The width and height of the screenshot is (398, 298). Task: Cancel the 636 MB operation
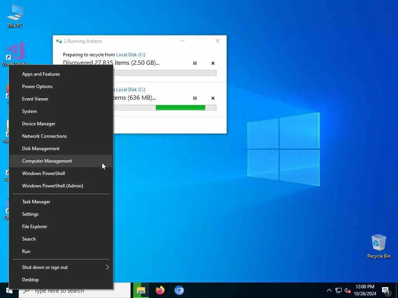213,98
